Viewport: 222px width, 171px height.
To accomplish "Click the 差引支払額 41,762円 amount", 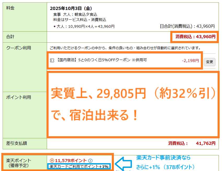I will pos(192,143).
